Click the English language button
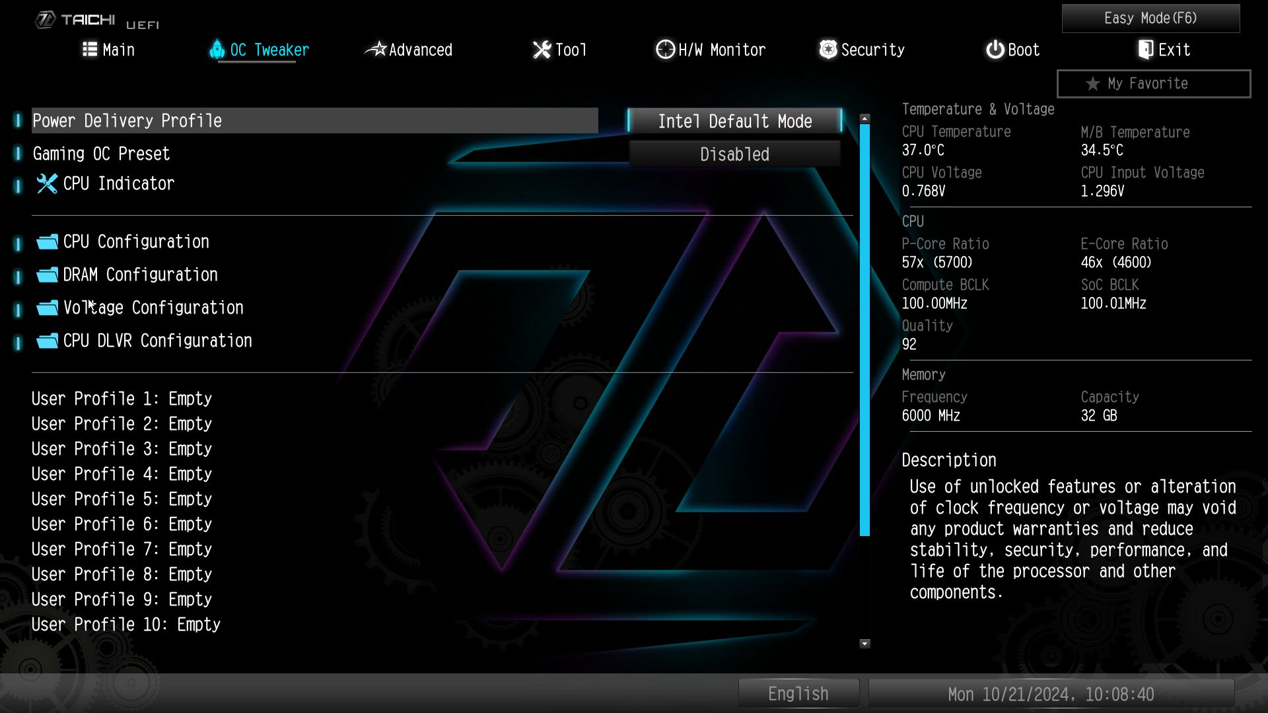This screenshot has width=1268, height=713. (x=798, y=694)
